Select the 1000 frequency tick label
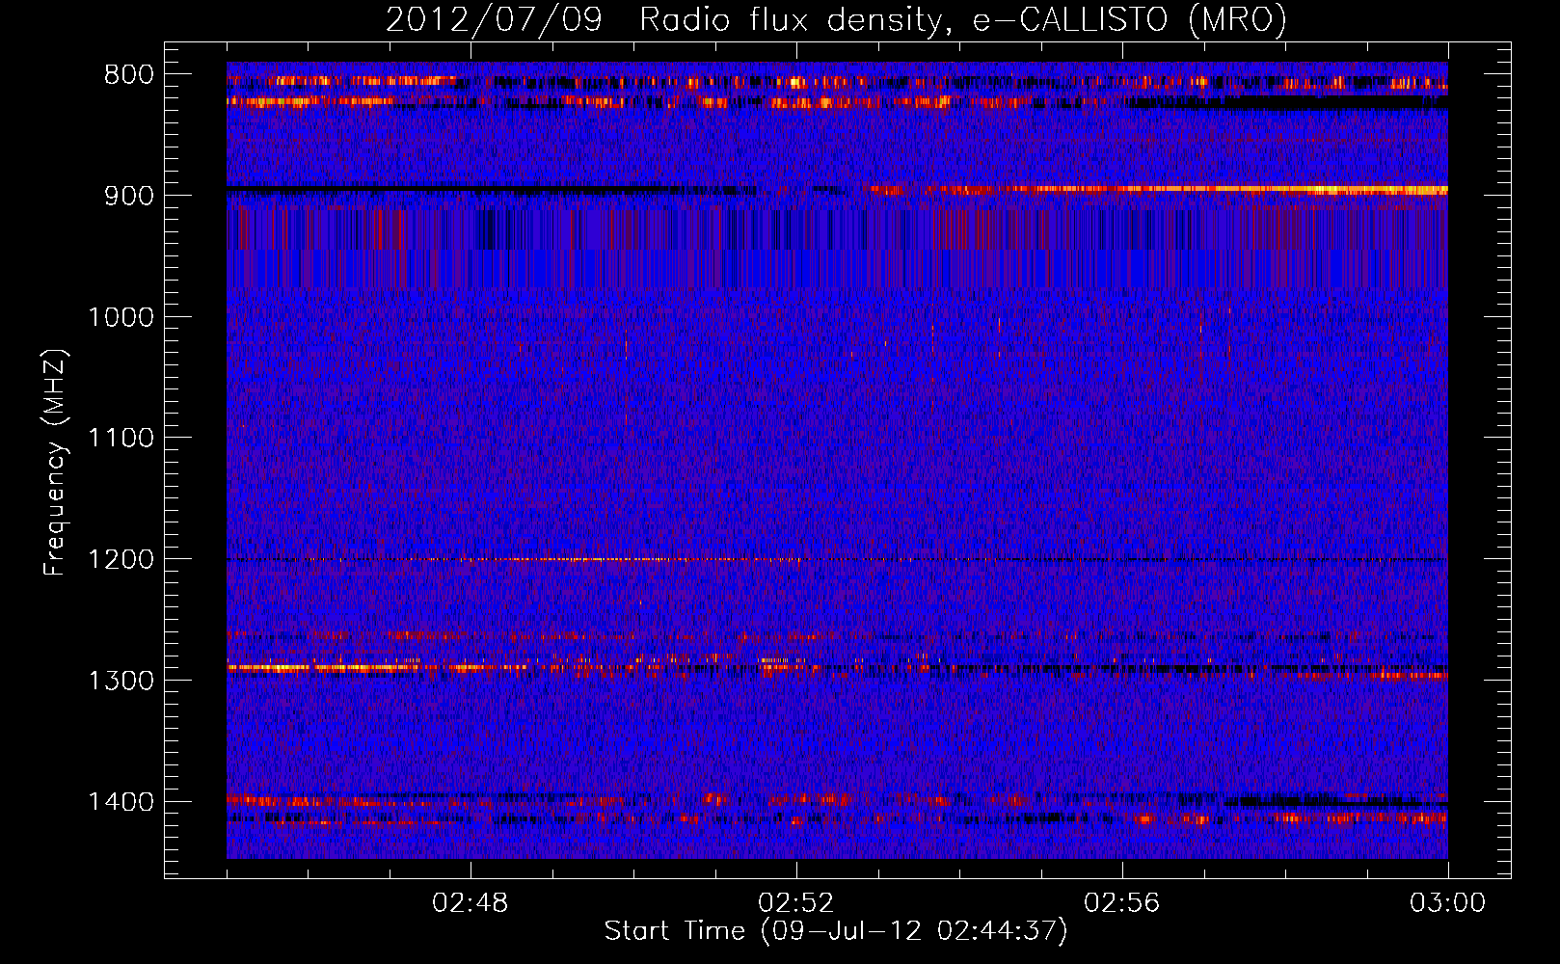The width and height of the screenshot is (1560, 964). 121,317
